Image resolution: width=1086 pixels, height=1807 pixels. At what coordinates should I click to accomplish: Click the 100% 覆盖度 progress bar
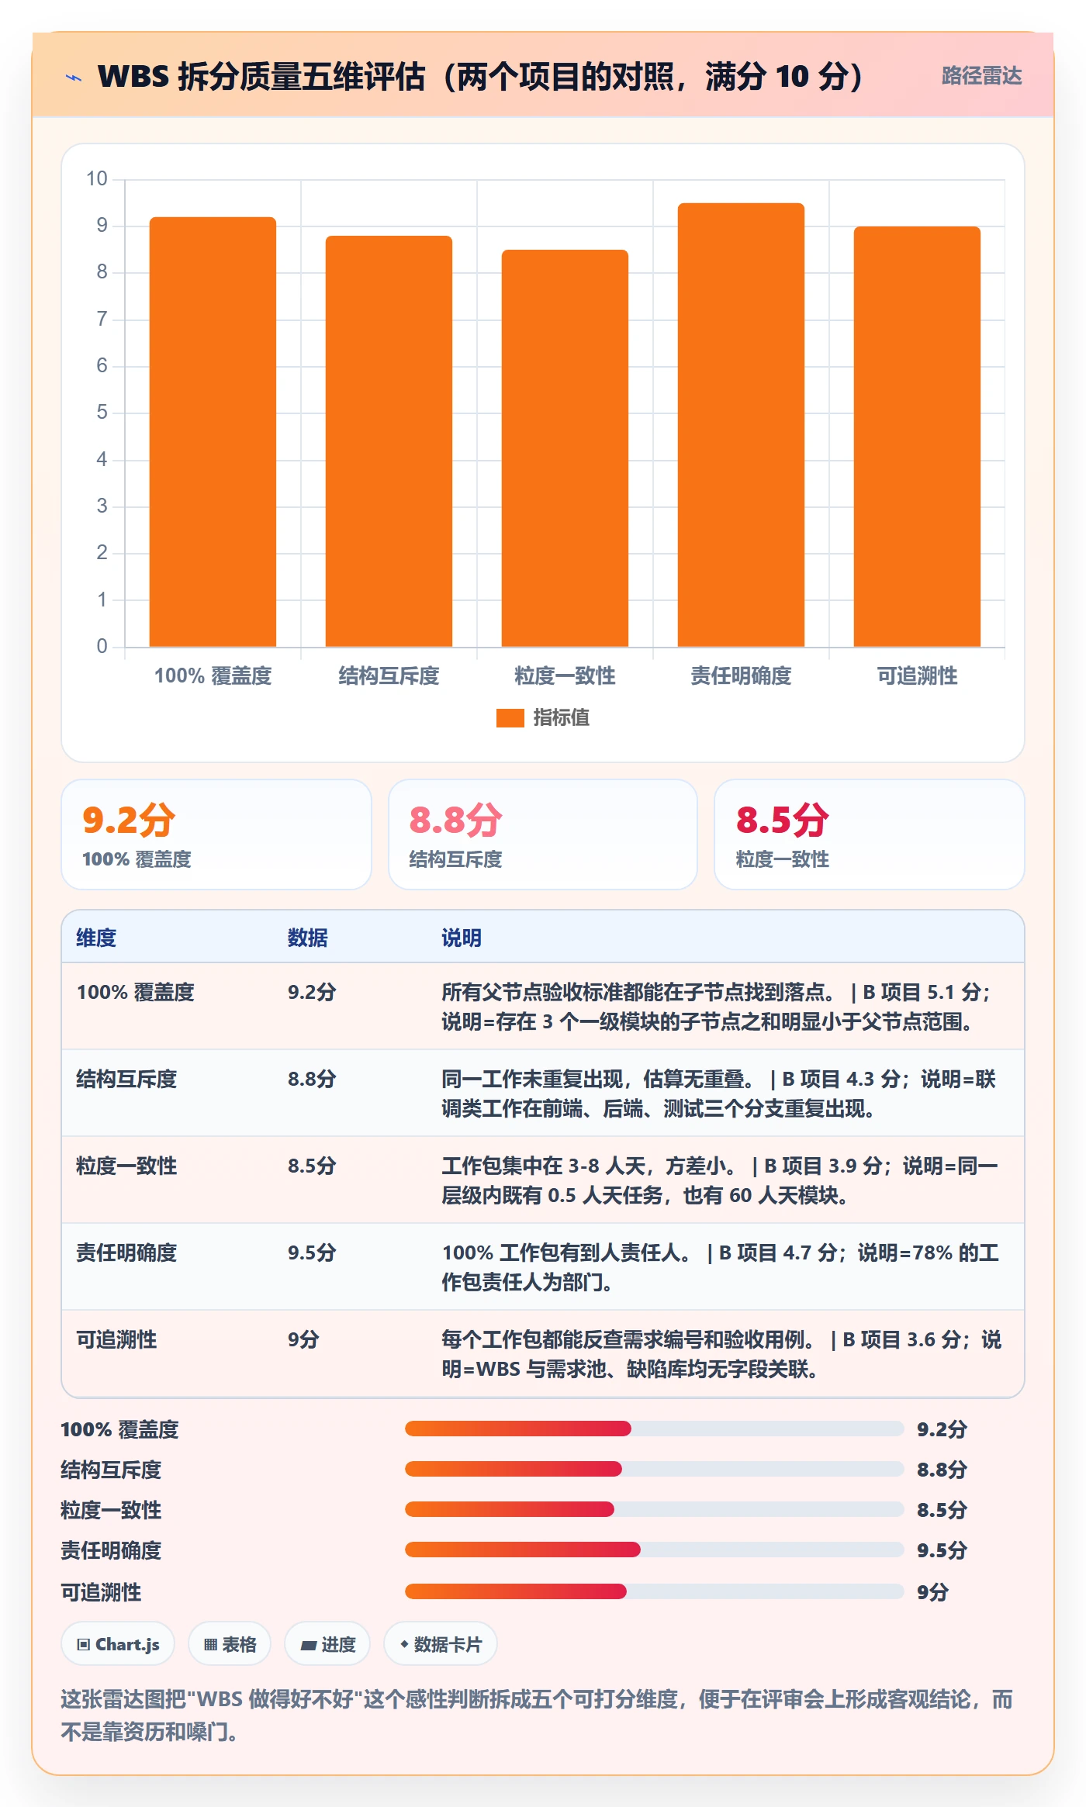[x=654, y=1429]
